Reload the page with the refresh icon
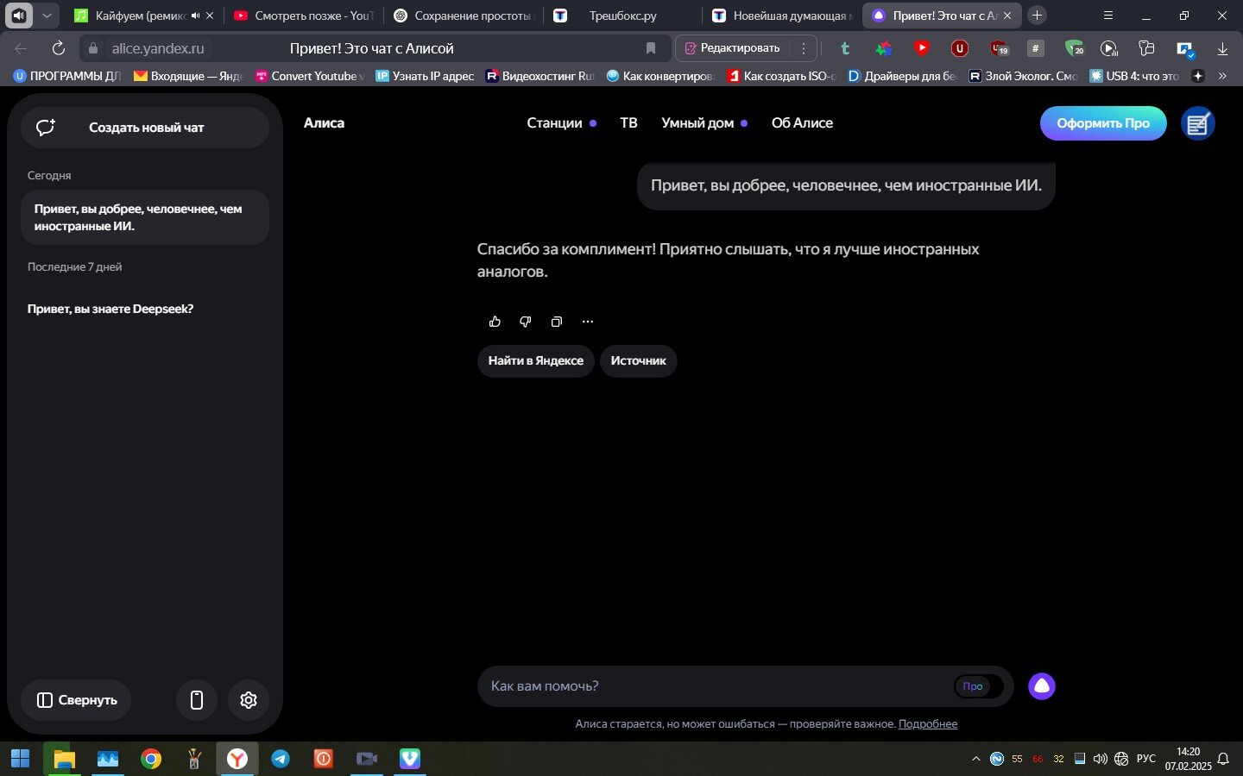The height and width of the screenshot is (776, 1243). 59,48
